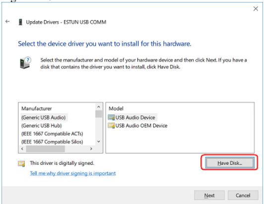Image resolution: width=264 pixels, height=204 pixels.
Task: Click the USB Audio Device signed-driver icon
Action: point(111,117)
